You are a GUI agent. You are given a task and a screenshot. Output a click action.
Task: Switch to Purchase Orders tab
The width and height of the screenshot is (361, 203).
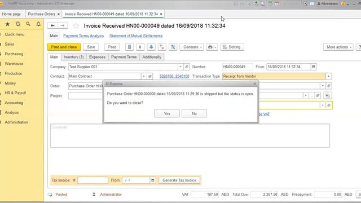[x=41, y=14]
